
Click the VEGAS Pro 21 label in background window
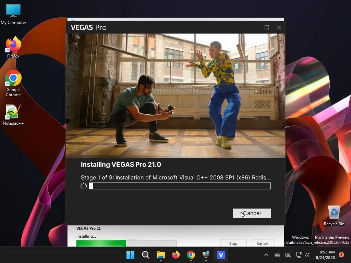pyautogui.click(x=88, y=228)
